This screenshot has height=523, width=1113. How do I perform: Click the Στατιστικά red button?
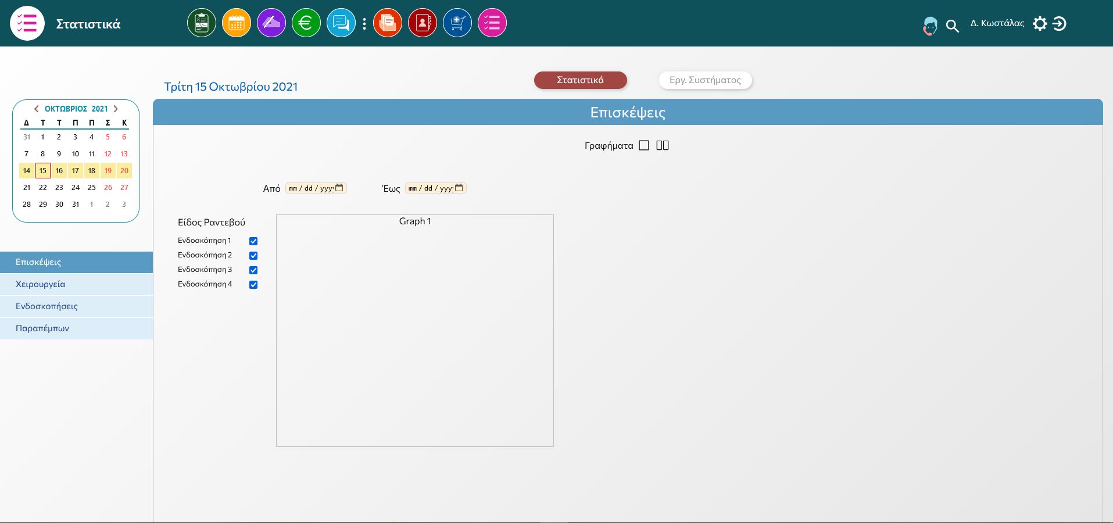click(x=581, y=80)
